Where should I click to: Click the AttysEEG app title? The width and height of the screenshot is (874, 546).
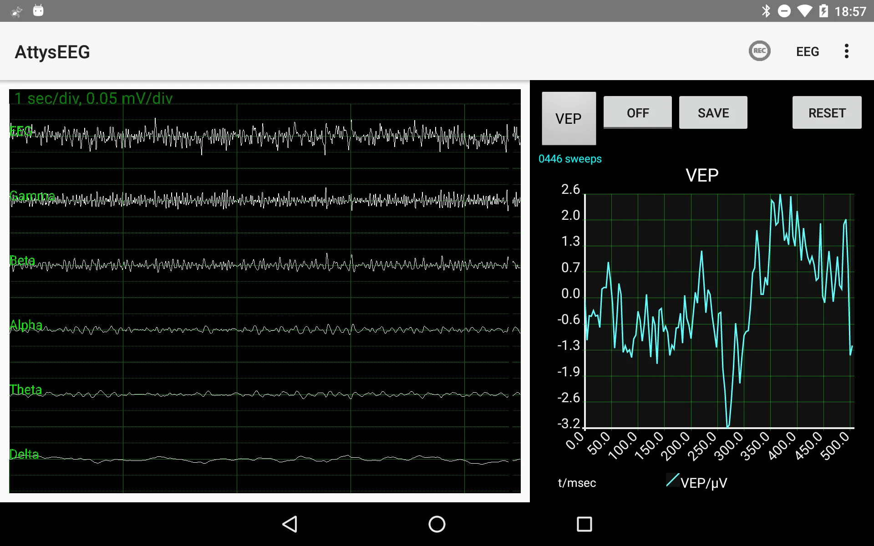tap(52, 52)
